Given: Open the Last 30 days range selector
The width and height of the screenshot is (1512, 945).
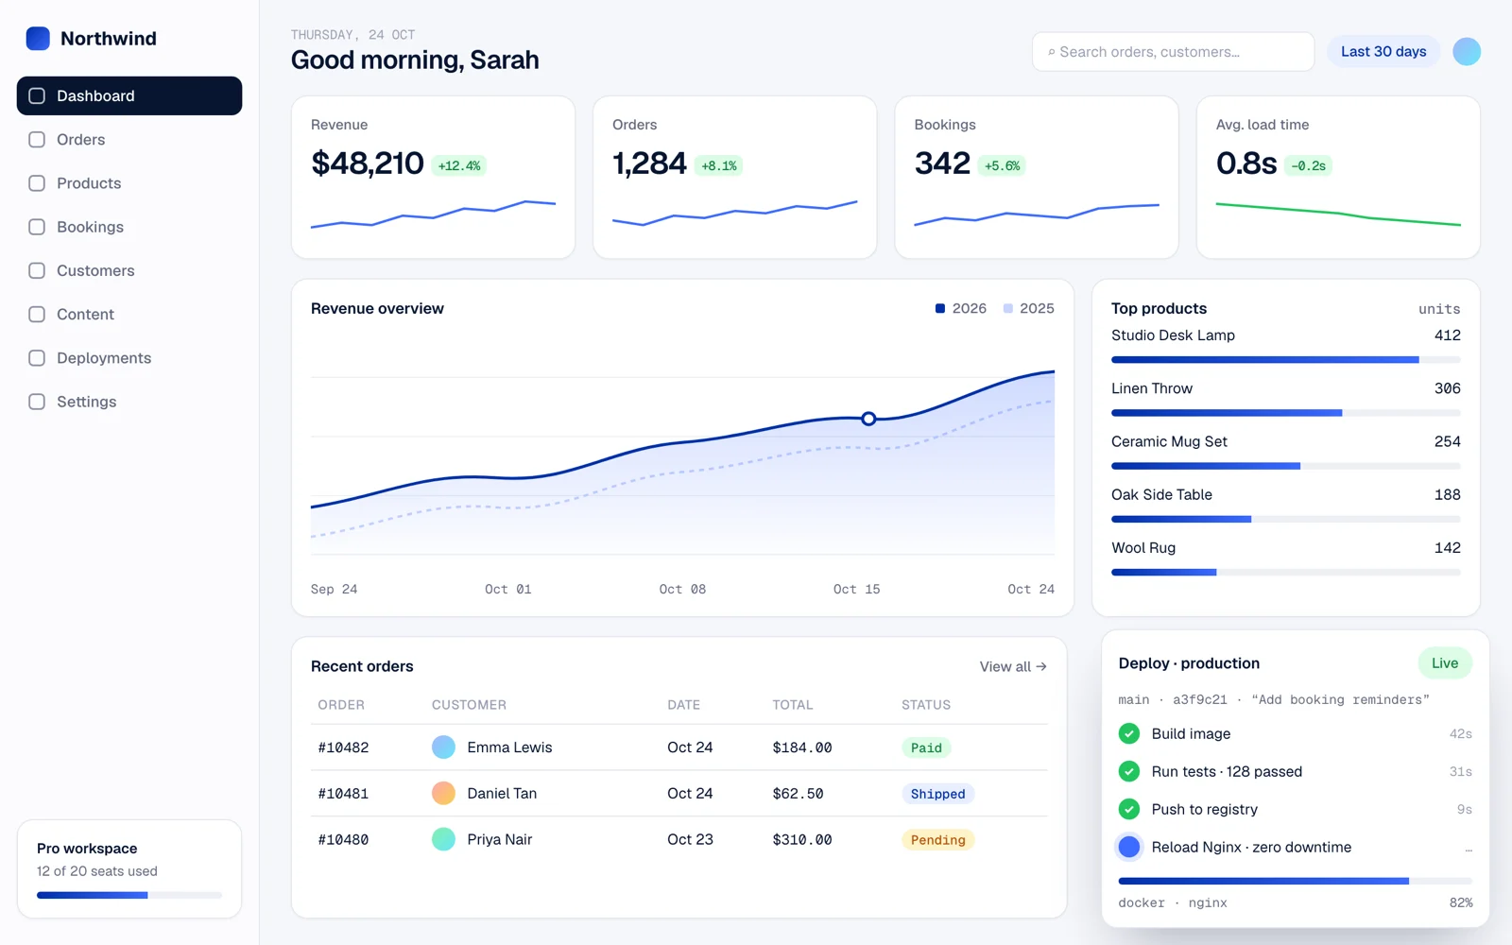Looking at the screenshot, I should tap(1383, 51).
